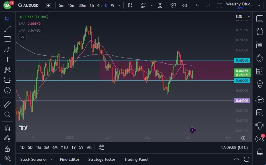Open the ruler measure tool

pyautogui.click(x=7, y=104)
